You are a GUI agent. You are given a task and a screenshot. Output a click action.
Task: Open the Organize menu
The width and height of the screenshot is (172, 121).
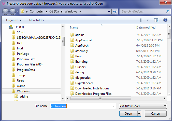[x=14, y=20]
